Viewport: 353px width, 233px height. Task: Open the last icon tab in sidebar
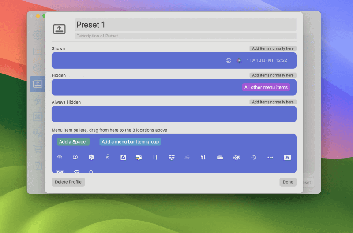pyautogui.click(x=38, y=166)
